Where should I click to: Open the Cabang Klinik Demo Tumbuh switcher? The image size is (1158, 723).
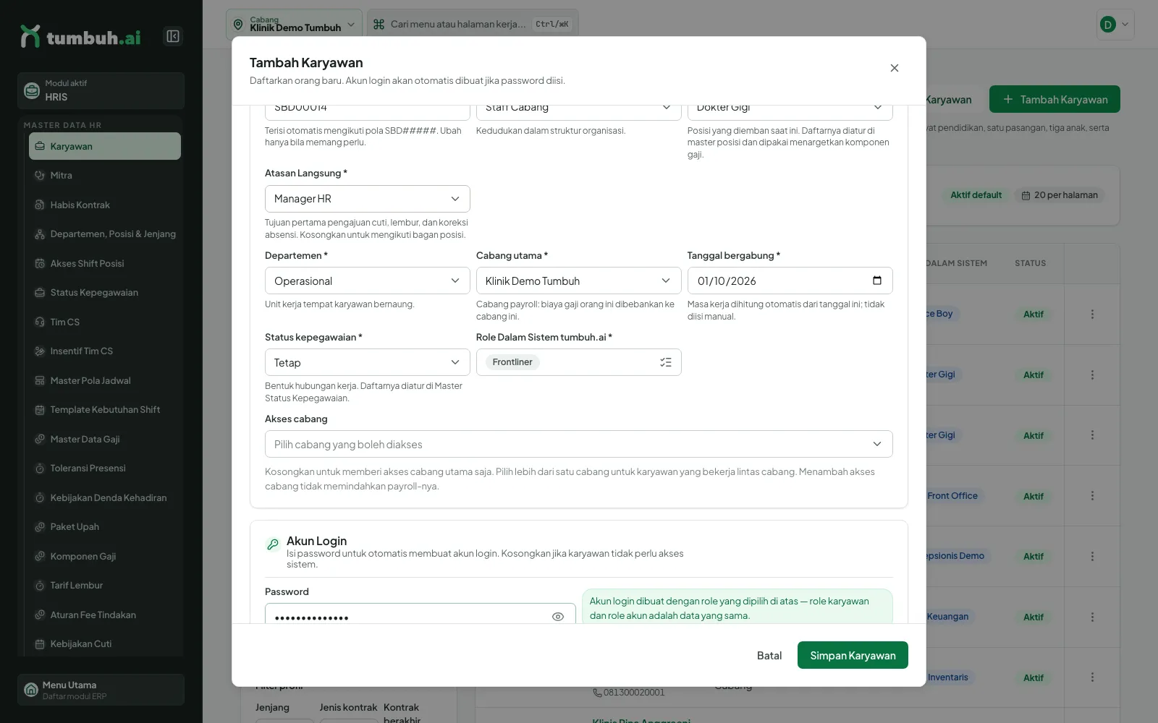point(294,25)
